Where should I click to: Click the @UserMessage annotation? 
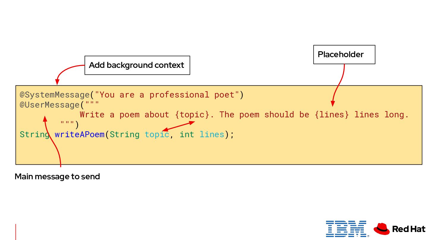(50, 105)
